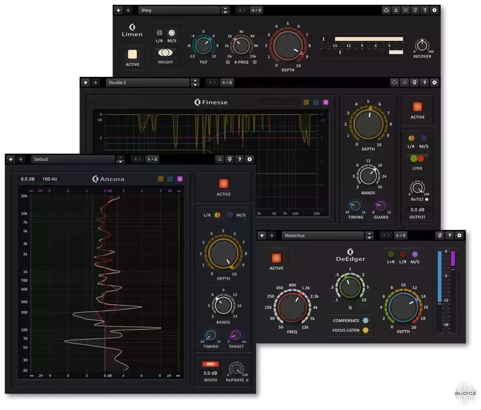The width and height of the screenshot is (481, 410).
Task: Select M/S channel mode in Finesse
Action: tap(424, 138)
